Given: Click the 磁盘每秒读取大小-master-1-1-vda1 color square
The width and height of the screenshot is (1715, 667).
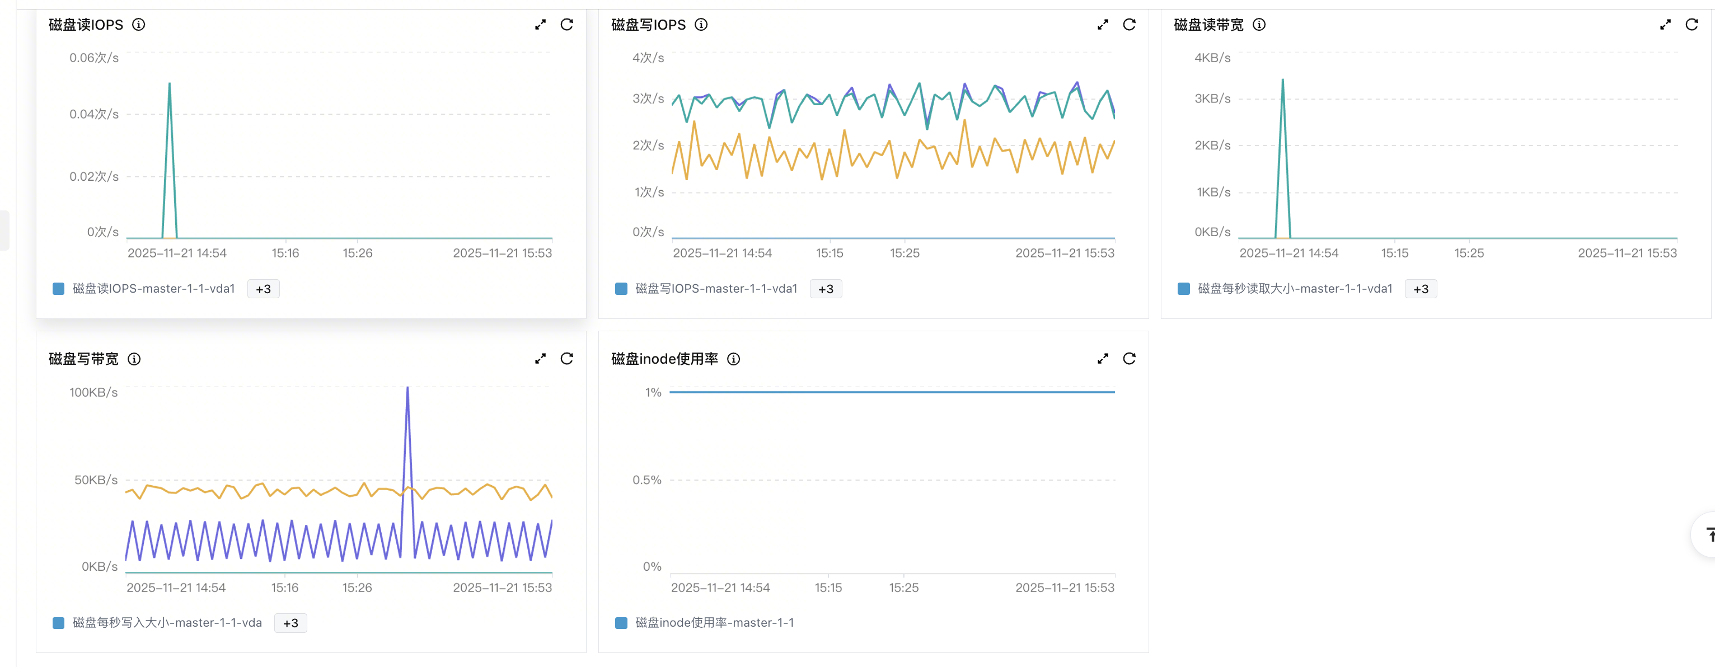Looking at the screenshot, I should click(1184, 289).
